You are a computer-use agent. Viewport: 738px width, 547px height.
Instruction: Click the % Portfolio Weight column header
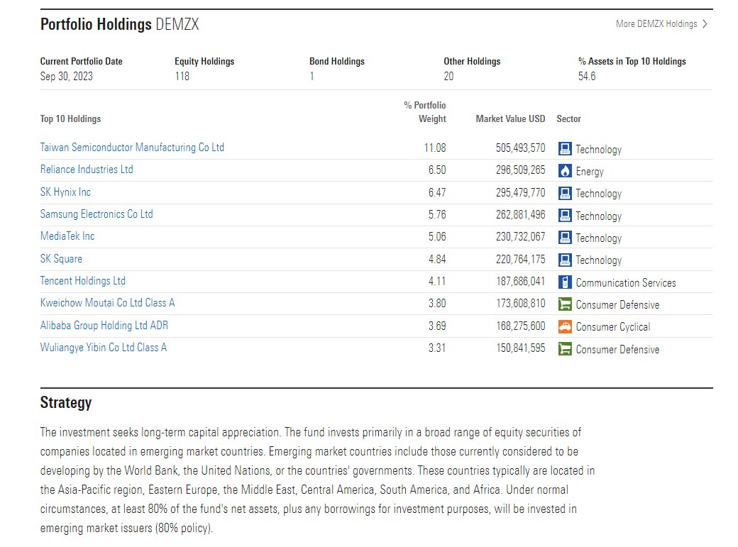(x=425, y=112)
